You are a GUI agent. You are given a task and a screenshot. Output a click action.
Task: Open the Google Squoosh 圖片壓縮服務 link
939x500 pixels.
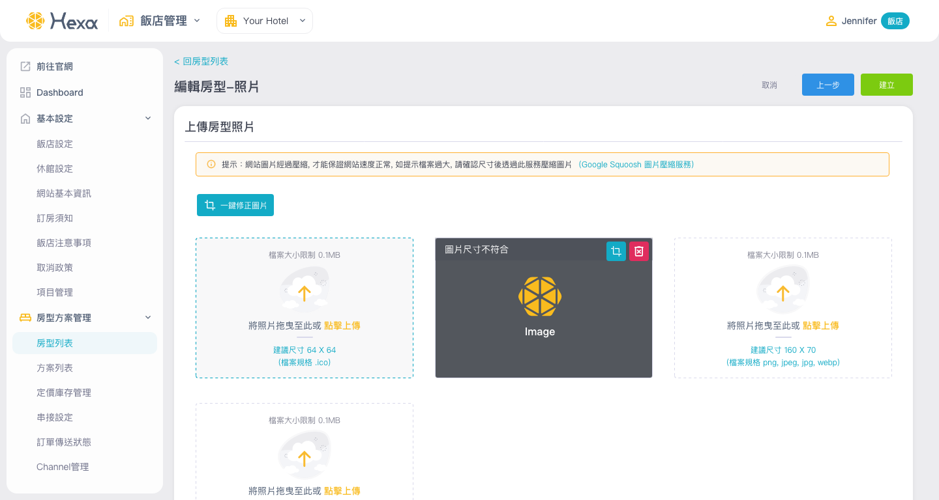pyautogui.click(x=636, y=165)
